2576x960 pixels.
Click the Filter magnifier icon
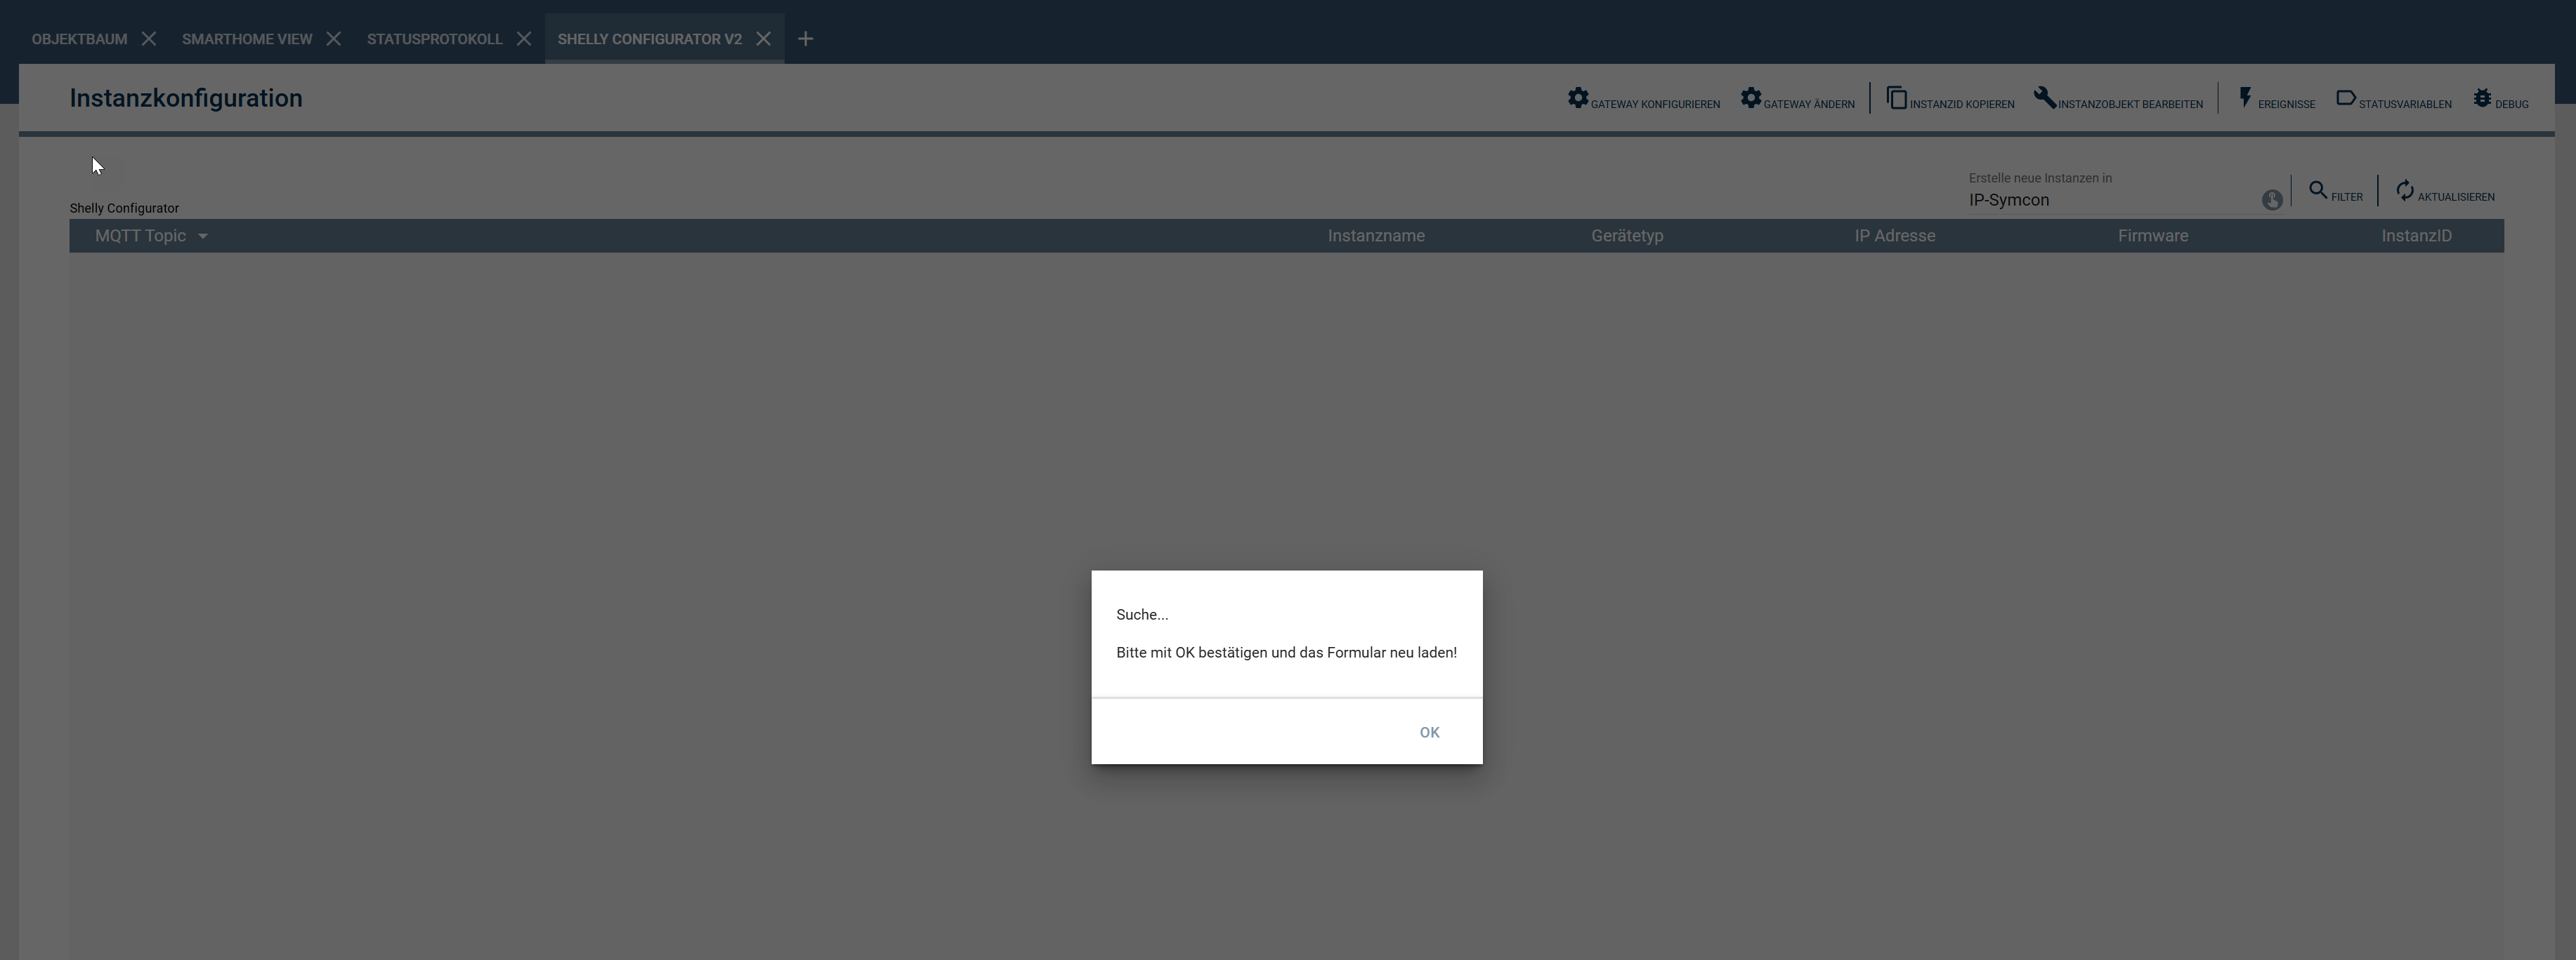click(2317, 189)
